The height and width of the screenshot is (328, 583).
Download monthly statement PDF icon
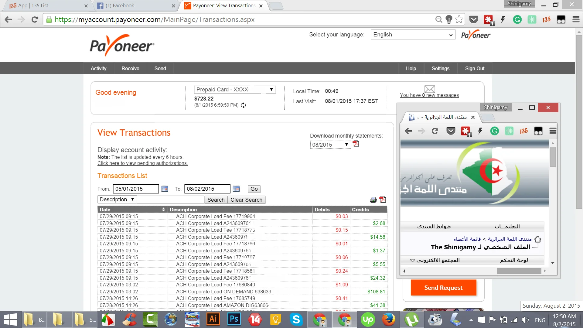pyautogui.click(x=356, y=144)
